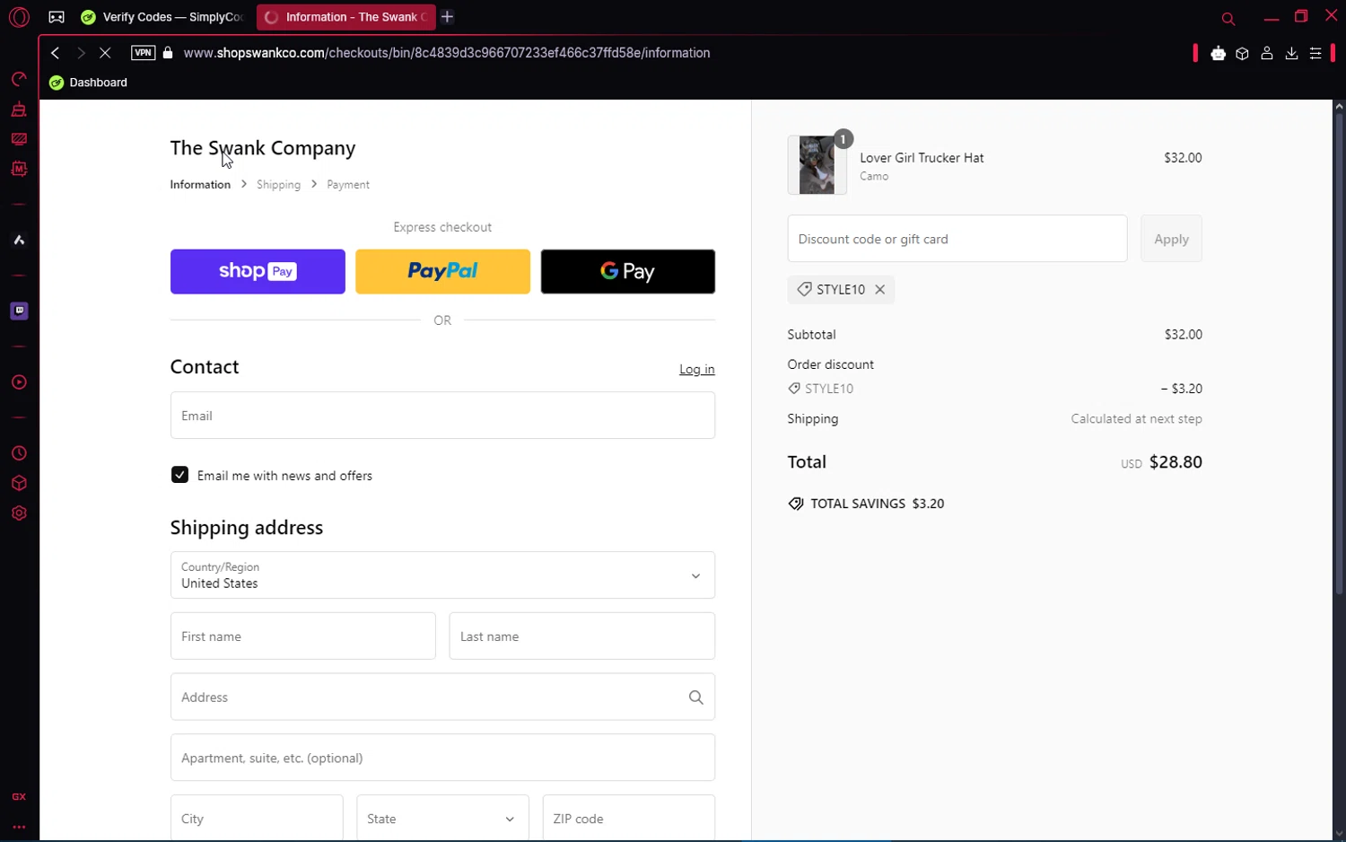Open the striped screen icon in sidebar

tap(19, 139)
